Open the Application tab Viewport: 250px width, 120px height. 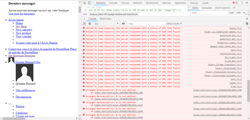coord(180,3)
